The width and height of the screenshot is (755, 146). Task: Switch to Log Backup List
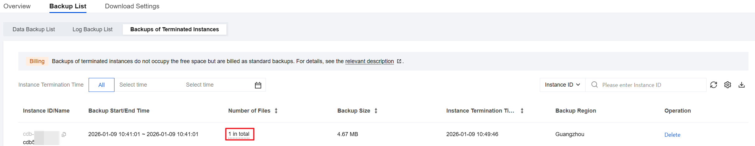point(92,29)
